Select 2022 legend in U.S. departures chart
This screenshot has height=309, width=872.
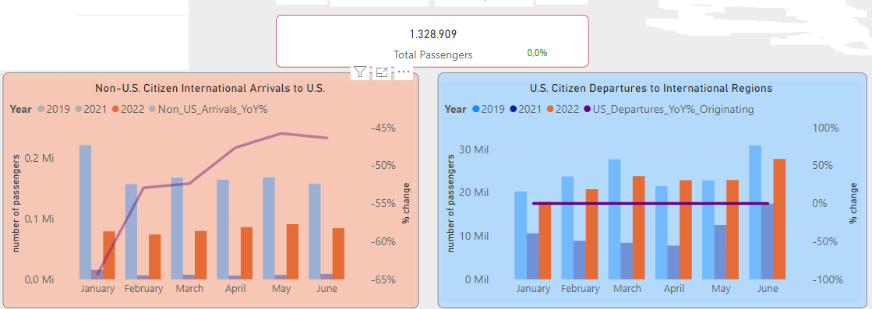(563, 109)
